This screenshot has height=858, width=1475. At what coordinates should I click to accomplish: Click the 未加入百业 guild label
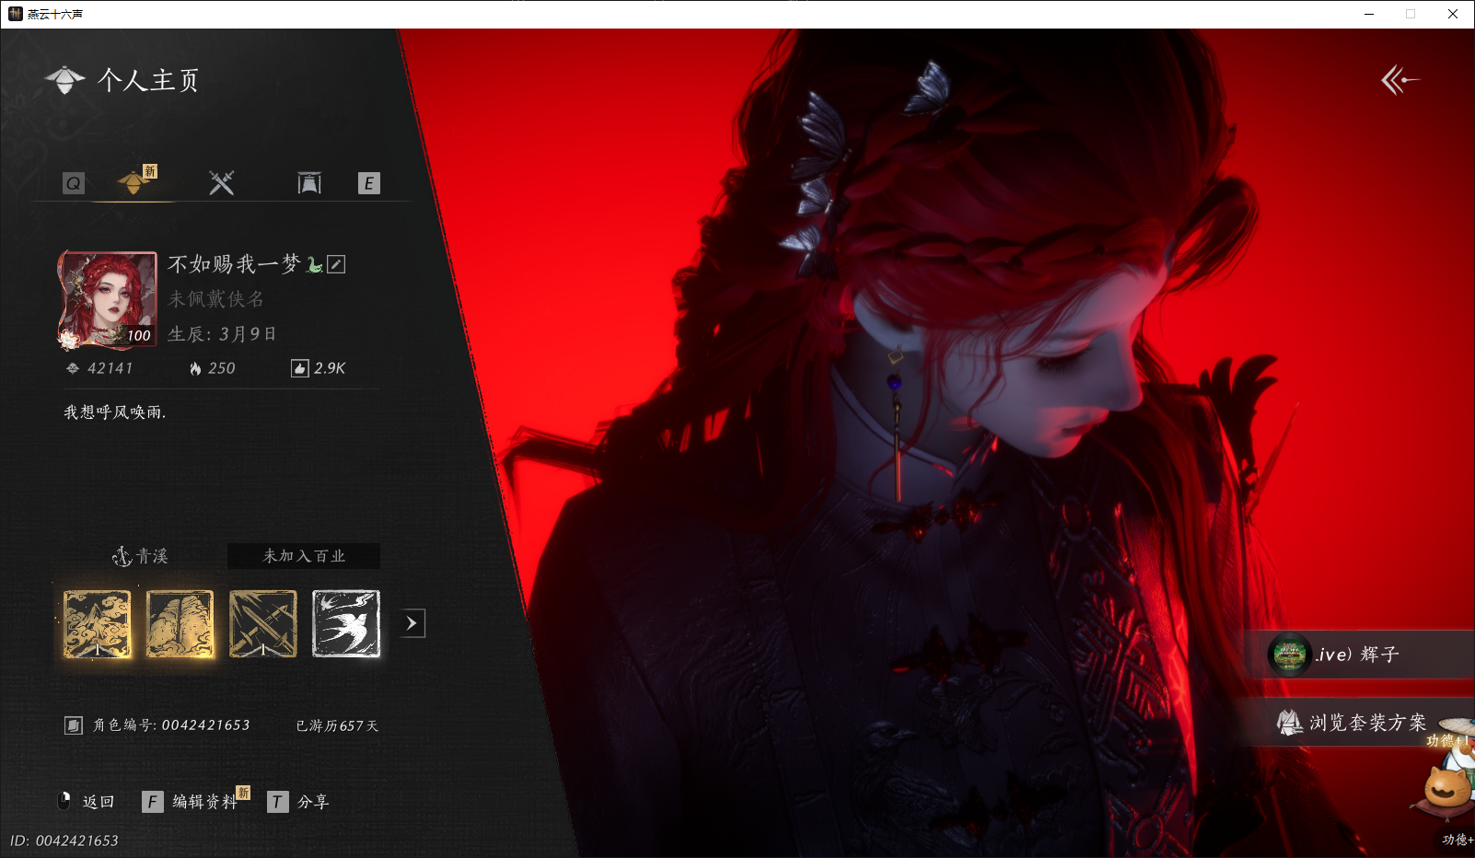click(x=304, y=556)
